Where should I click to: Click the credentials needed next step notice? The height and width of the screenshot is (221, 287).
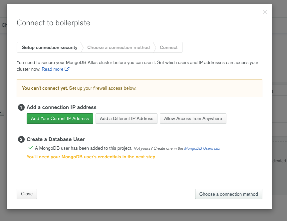click(x=92, y=157)
